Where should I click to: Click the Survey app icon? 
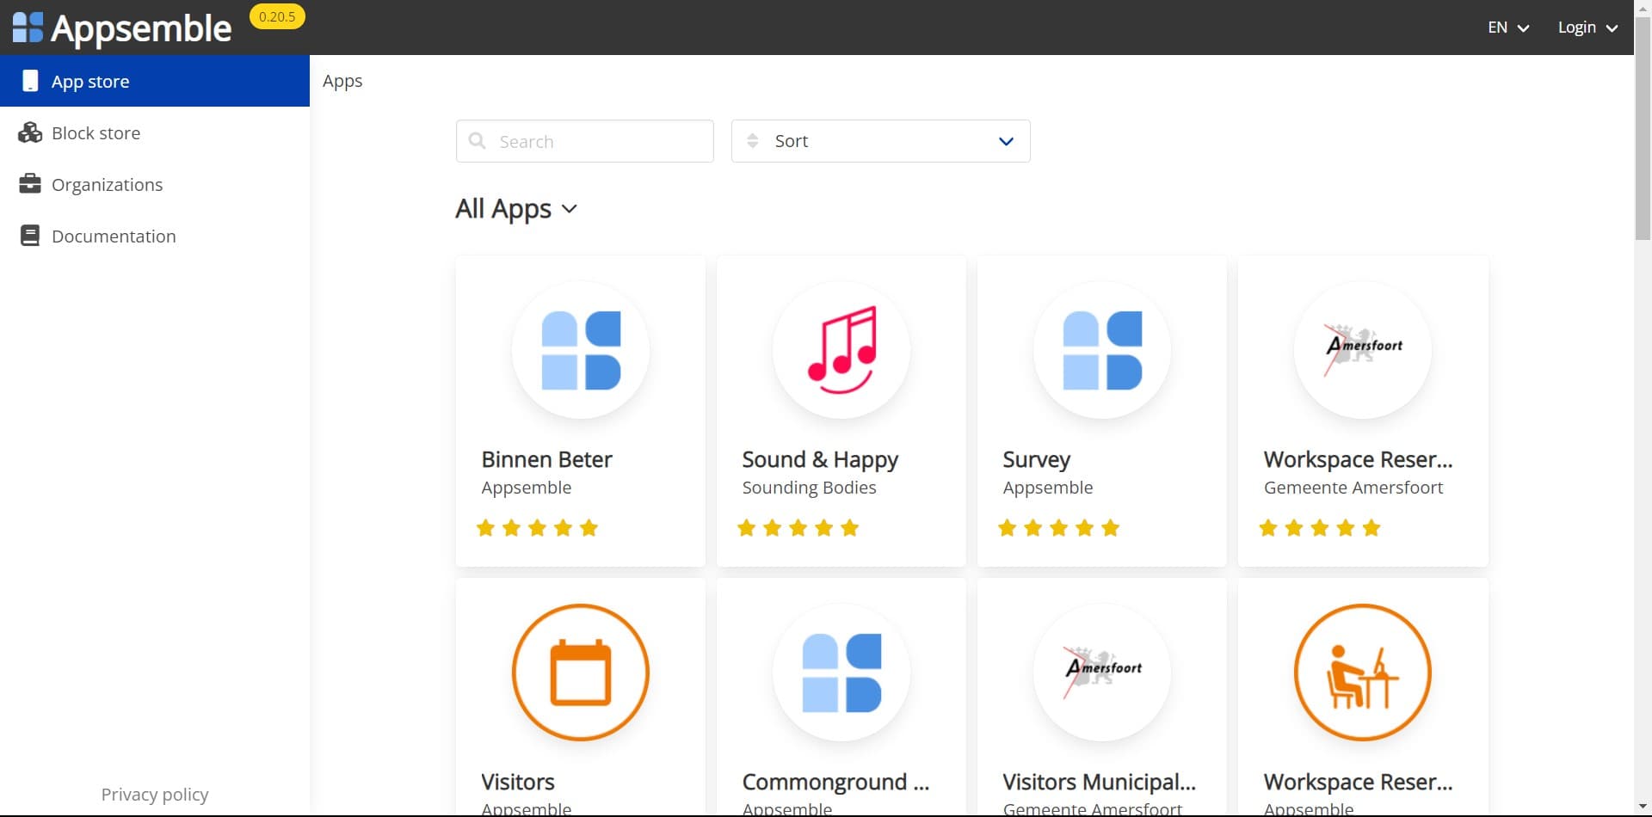[x=1102, y=350]
